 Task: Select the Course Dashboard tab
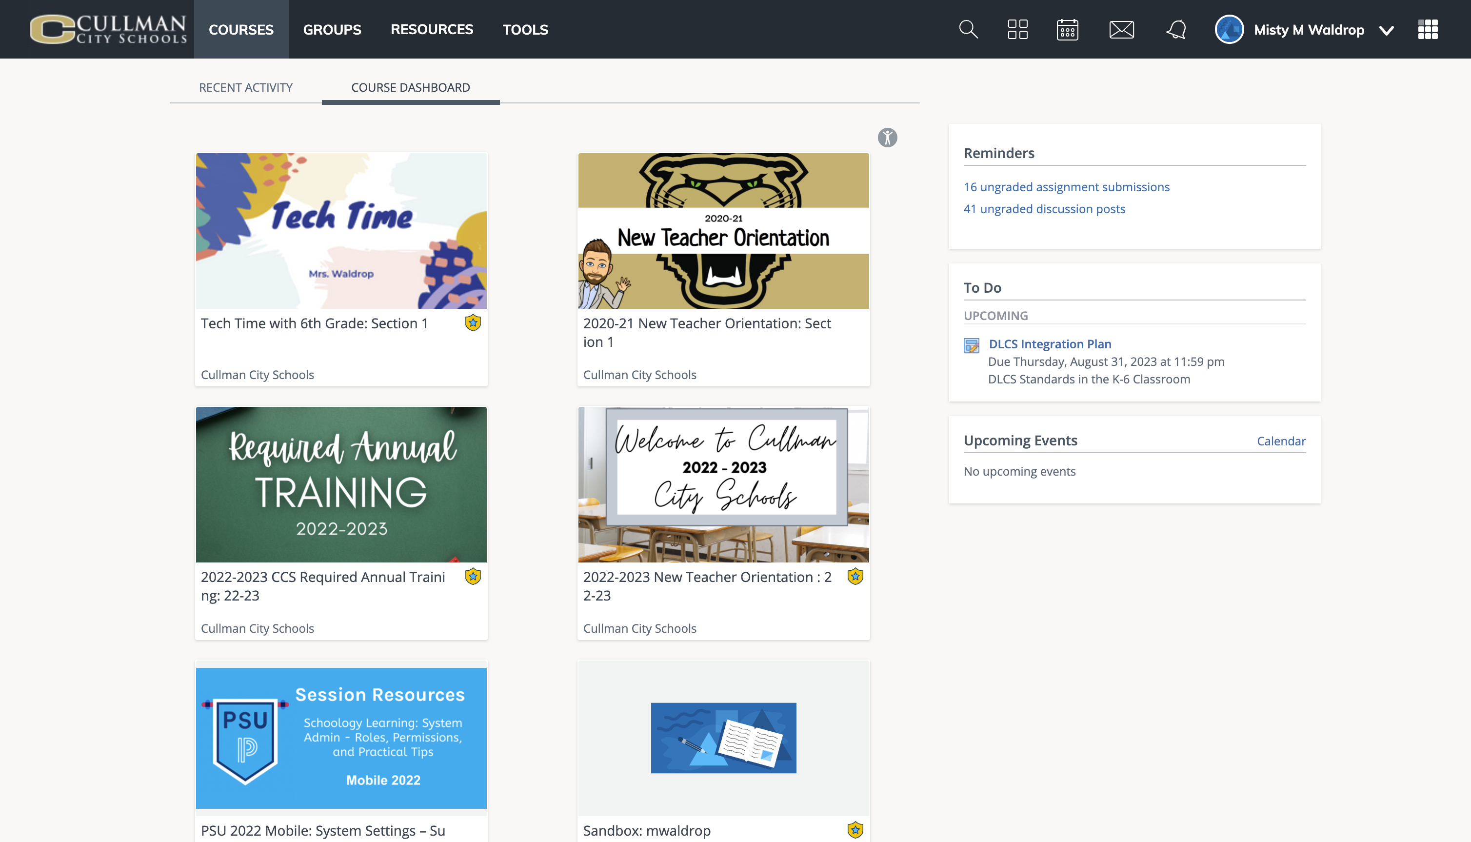[x=410, y=87]
